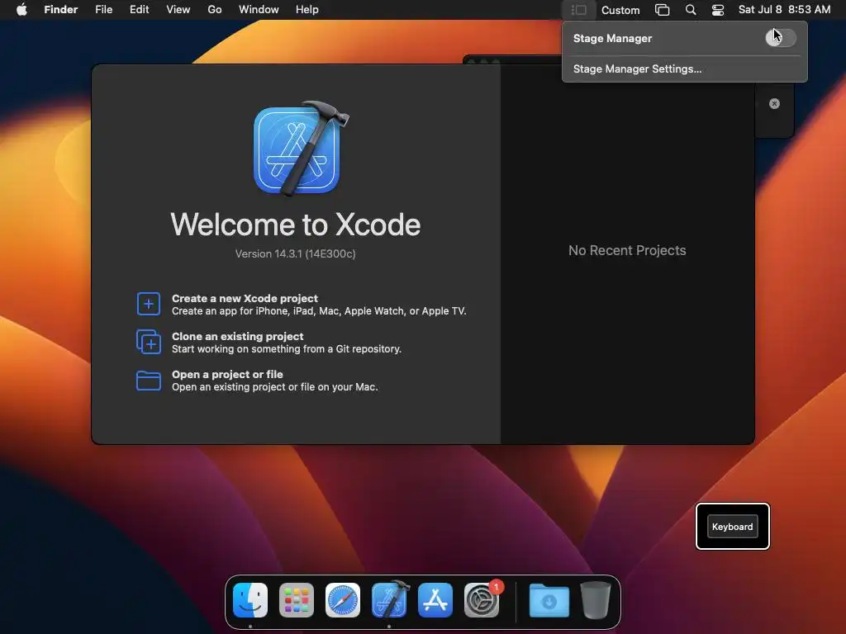This screenshot has height=634, width=846.
Task: Open the Apple menu
Action: pos(21,10)
